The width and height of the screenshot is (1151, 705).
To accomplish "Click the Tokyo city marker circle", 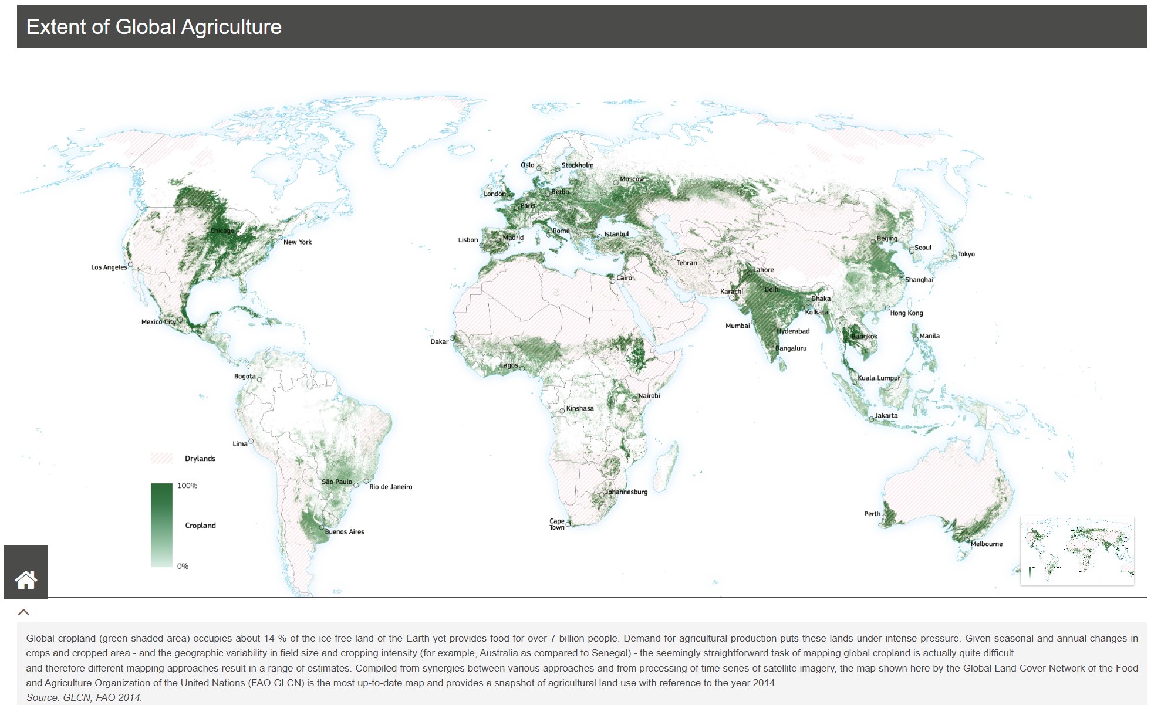I will pyautogui.click(x=954, y=257).
